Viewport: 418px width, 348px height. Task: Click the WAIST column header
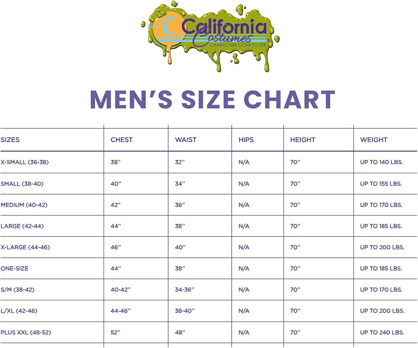click(x=186, y=140)
